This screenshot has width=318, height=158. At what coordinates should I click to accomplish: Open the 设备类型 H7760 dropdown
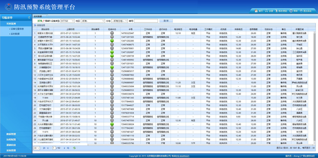67,21
